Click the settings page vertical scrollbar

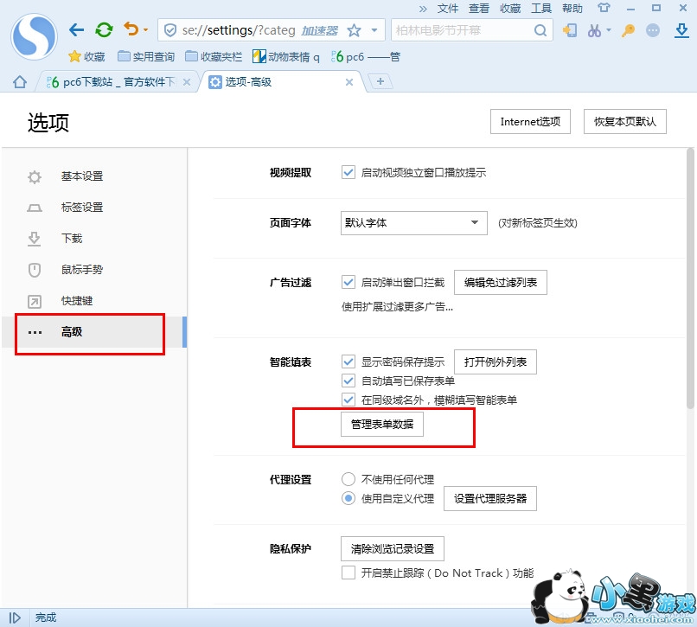[690, 278]
